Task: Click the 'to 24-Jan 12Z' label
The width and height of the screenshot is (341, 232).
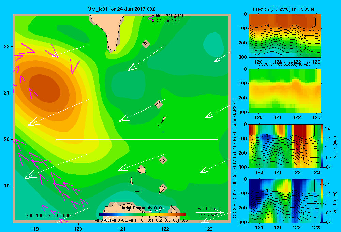Action: click(x=166, y=21)
